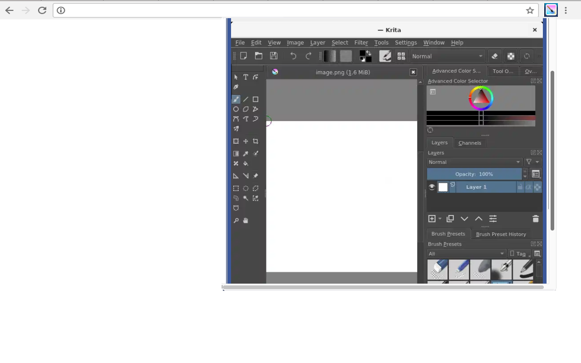Activate the Gradient tool
The image size is (581, 363).
[236, 153]
